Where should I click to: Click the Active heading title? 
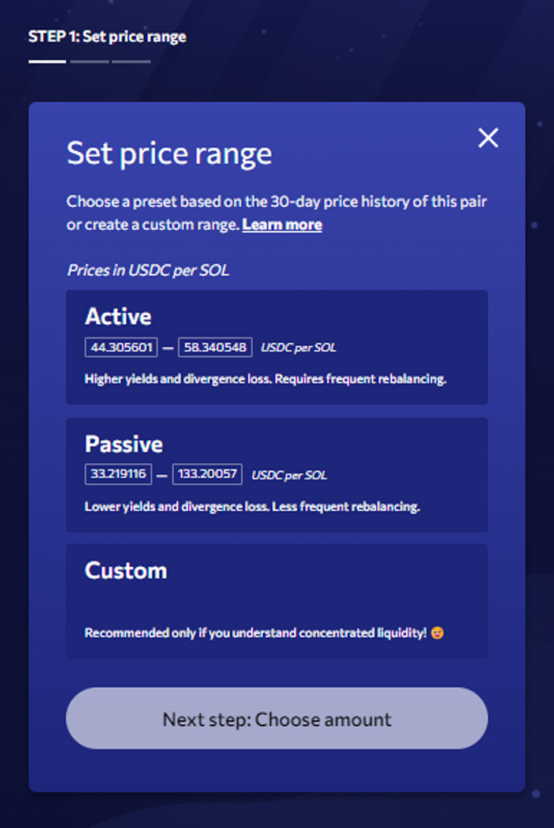point(118,316)
